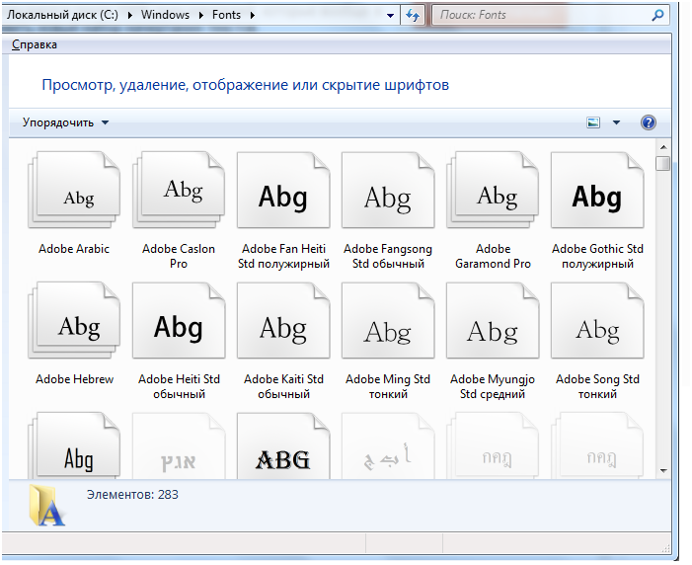Click the refresh button beside address bar
The width and height of the screenshot is (692, 565).
413,15
